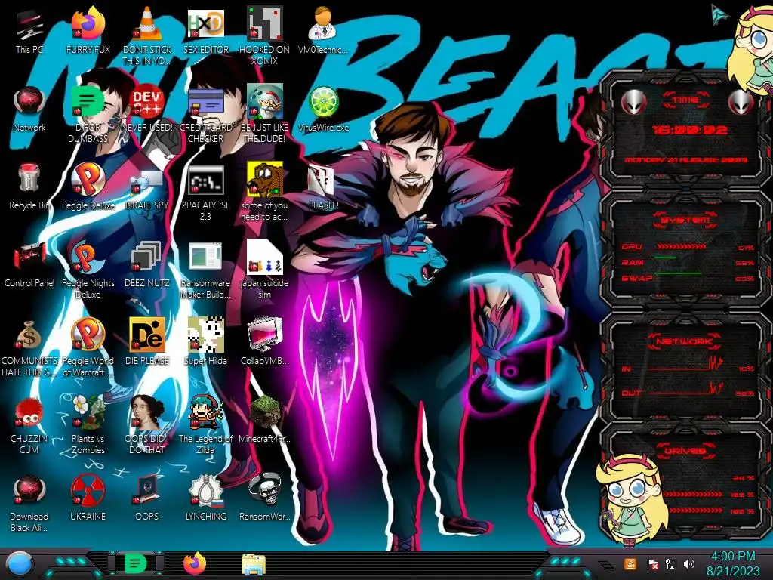Select the widget date 'monday 21 august 2023'

[x=685, y=160]
